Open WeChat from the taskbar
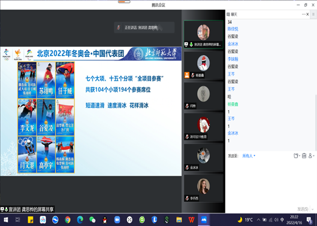Image resolution: width=317 pixels, height=226 pixels. [x=92, y=220]
